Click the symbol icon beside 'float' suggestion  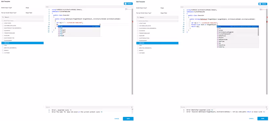pyautogui.click(x=59, y=36)
